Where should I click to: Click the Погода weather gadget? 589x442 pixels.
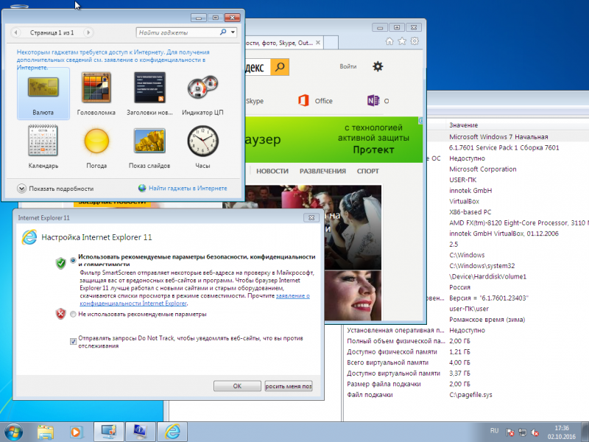pyautogui.click(x=96, y=147)
